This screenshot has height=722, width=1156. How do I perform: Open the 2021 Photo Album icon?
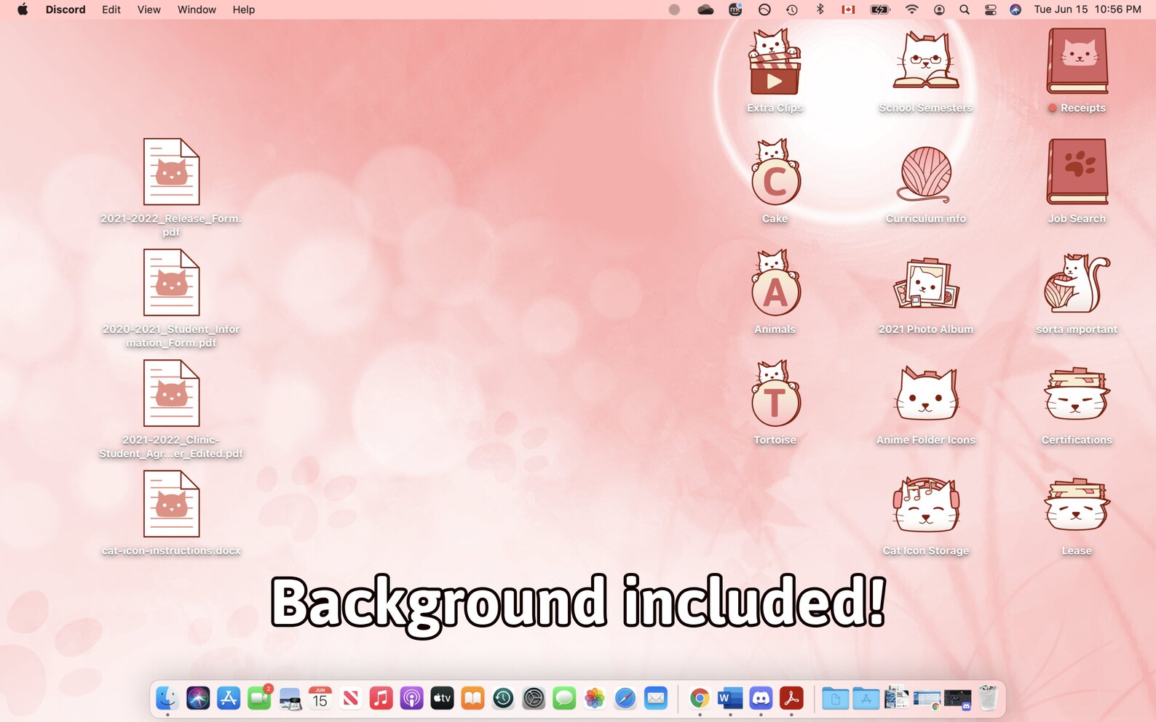925,284
